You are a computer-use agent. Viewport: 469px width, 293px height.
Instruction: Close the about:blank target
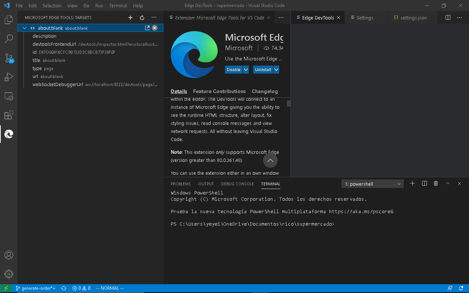pos(155,28)
